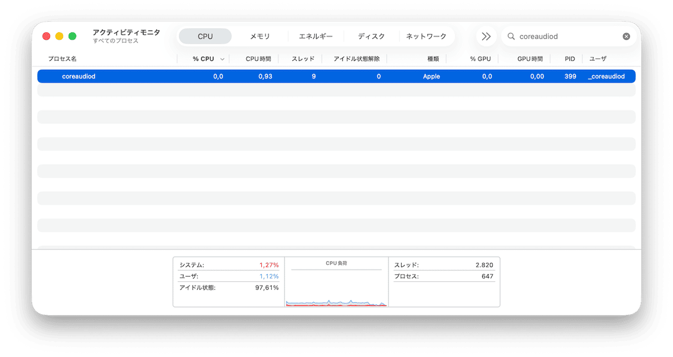The image size is (673, 357).
Task: Expand the toolbar overflow chevron button
Action: pos(486,37)
